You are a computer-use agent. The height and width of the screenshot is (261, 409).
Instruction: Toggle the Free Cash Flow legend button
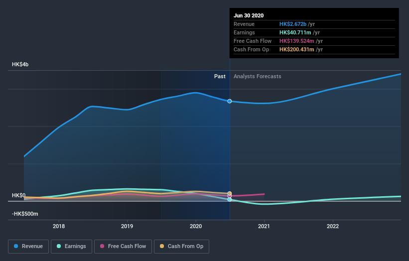(x=123, y=247)
